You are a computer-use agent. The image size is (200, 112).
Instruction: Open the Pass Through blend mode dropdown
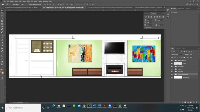click(177, 55)
